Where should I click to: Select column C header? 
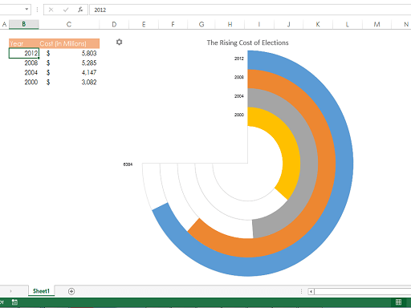pyautogui.click(x=69, y=24)
